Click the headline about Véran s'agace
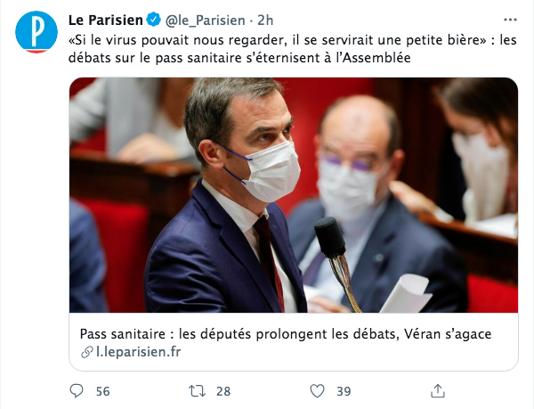This screenshot has width=534, height=409. (286, 333)
